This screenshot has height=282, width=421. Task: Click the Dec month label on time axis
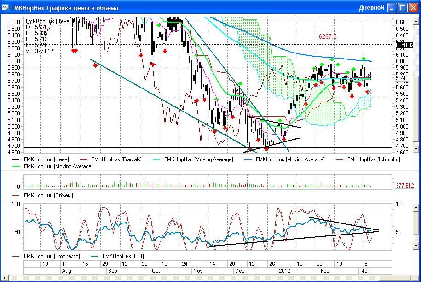point(240,270)
